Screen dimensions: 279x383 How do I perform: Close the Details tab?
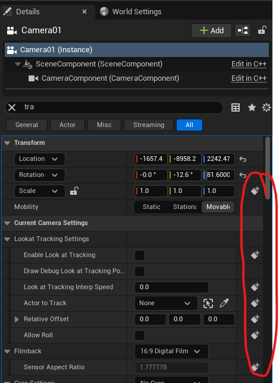click(84, 11)
